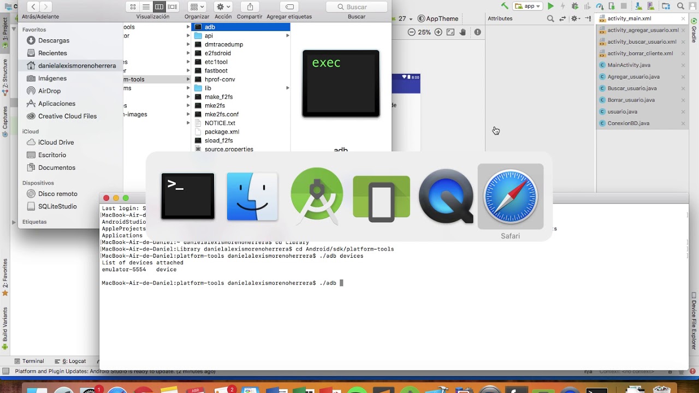Select the adb file in Finder
The image size is (699, 393).
click(x=241, y=27)
